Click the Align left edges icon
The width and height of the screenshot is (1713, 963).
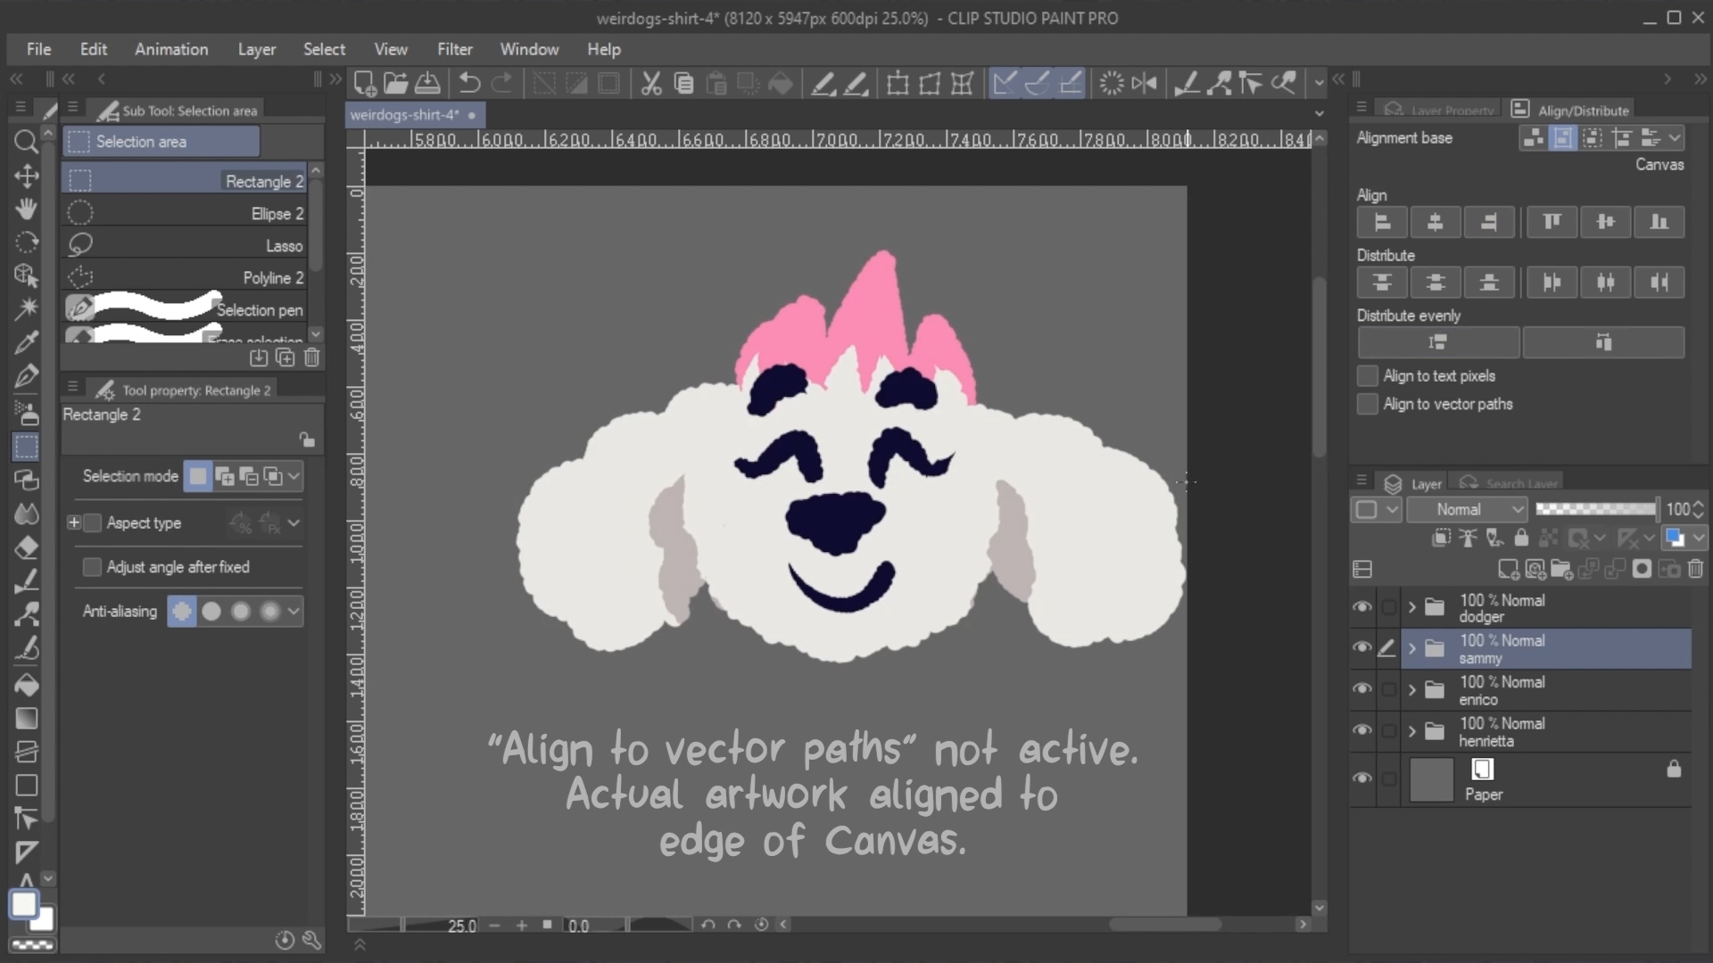click(x=1382, y=222)
